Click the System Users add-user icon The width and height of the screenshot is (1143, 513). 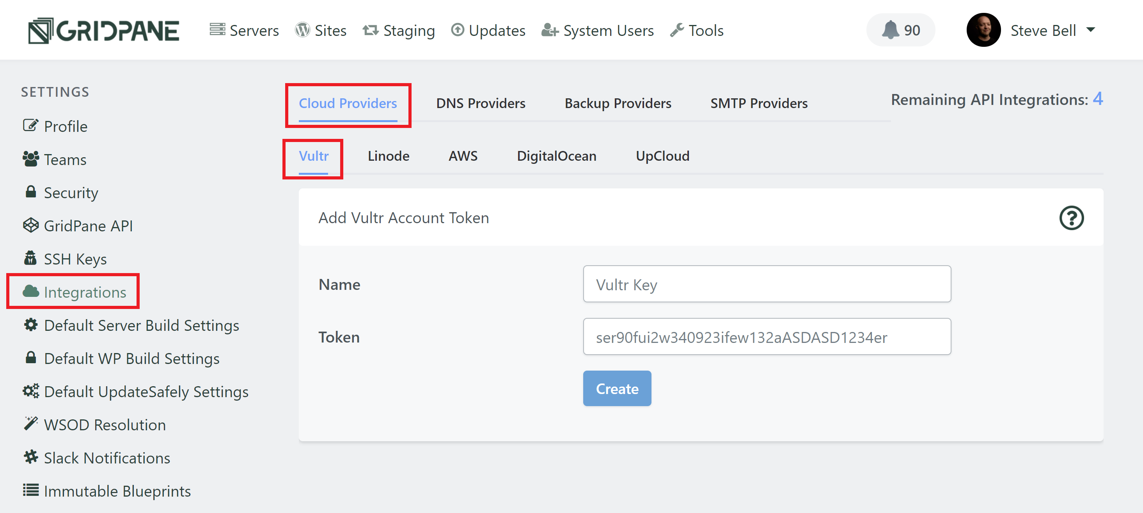point(549,30)
